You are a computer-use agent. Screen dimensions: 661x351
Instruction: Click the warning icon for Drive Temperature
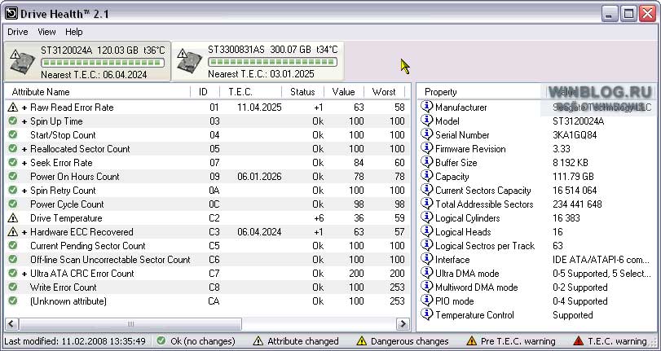point(13,217)
